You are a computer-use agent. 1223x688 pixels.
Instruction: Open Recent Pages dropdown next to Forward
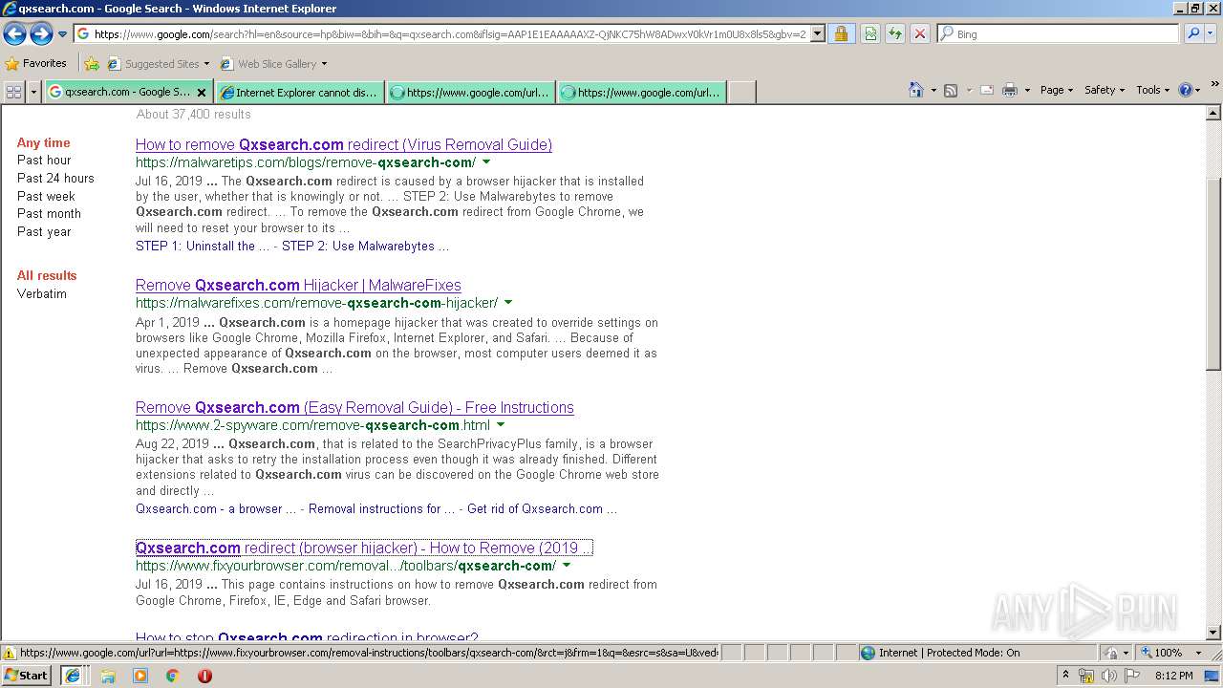pyautogui.click(x=62, y=34)
